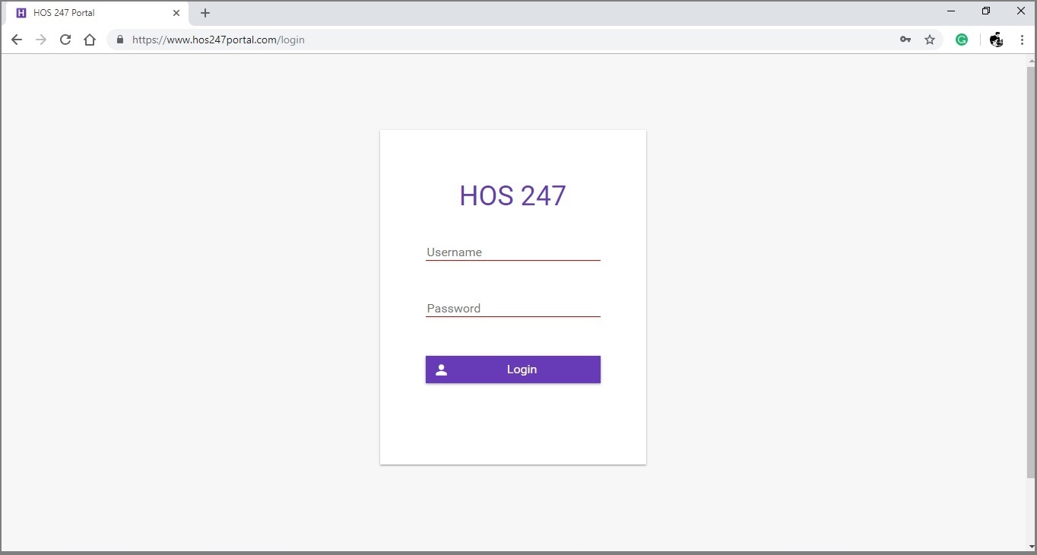Click the browser forward arrow
This screenshot has width=1037, height=555.
41,40
